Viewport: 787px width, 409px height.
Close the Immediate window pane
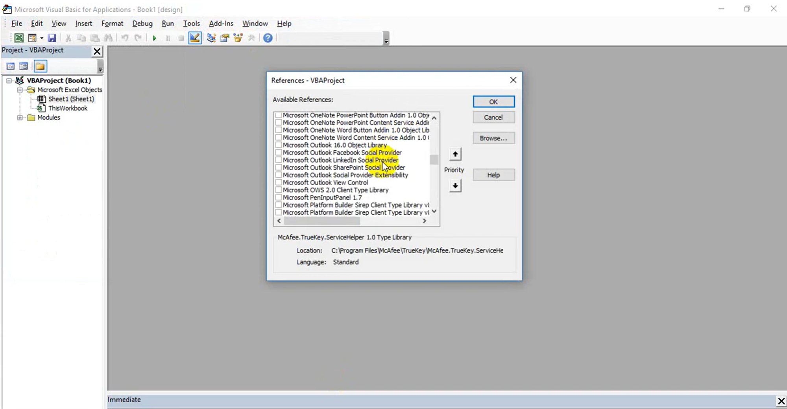(x=781, y=401)
